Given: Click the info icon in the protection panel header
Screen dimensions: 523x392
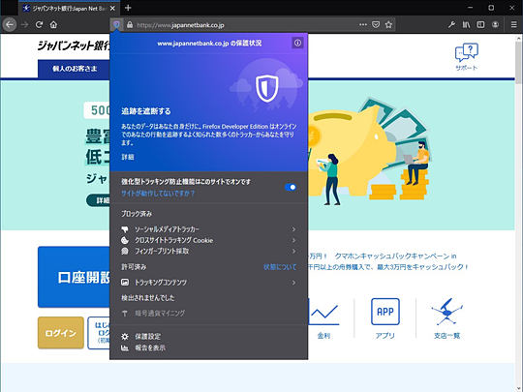Looking at the screenshot, I should [297, 43].
